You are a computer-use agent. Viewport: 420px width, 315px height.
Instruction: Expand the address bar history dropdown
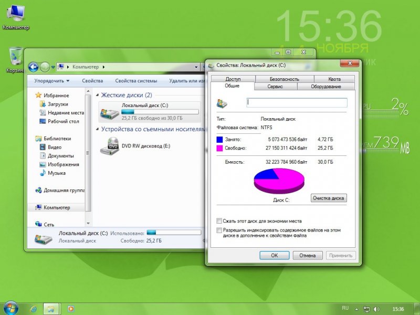pyautogui.click(x=196, y=67)
